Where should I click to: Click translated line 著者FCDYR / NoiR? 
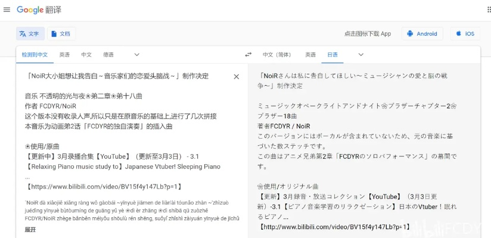coord(284,126)
